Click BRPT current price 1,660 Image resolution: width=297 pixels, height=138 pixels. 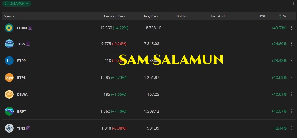pyautogui.click(x=105, y=111)
